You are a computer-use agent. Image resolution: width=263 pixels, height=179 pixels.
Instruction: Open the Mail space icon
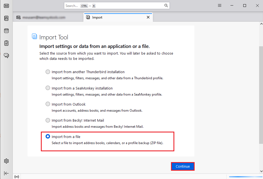6,6
